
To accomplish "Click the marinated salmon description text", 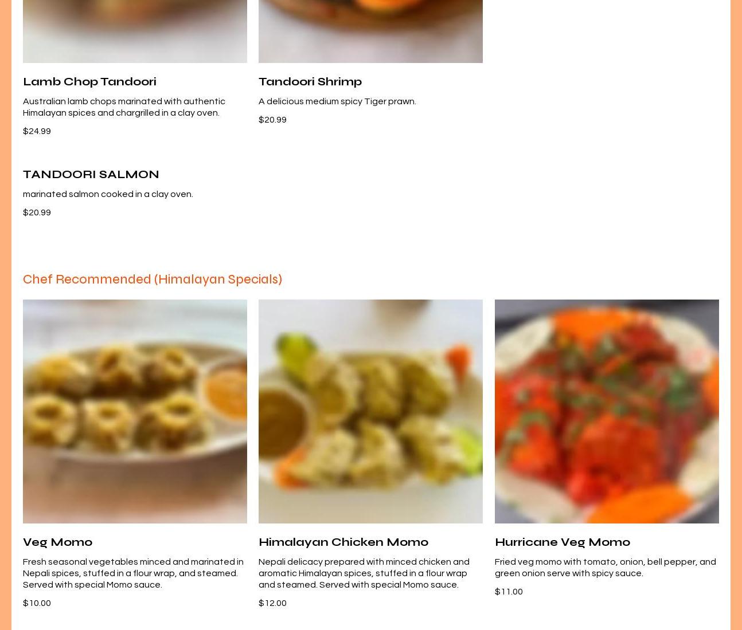I will [x=108, y=194].
